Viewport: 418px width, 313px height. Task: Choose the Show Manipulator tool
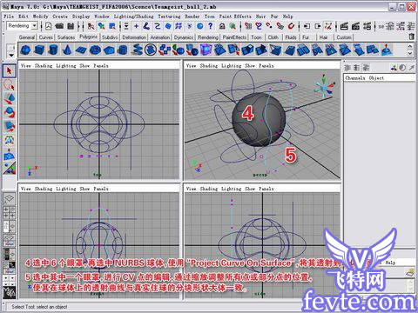click(10, 168)
